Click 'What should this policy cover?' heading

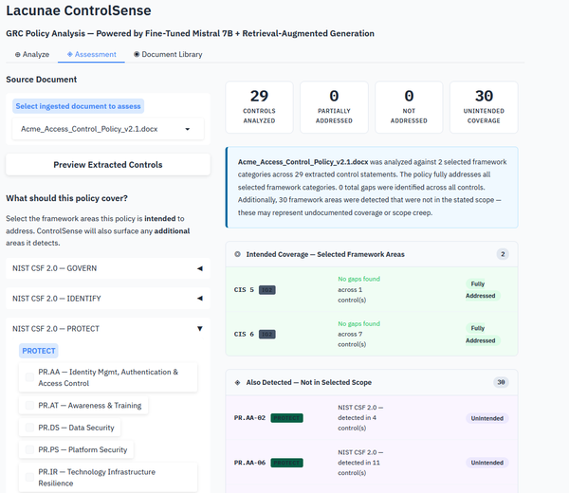66,198
